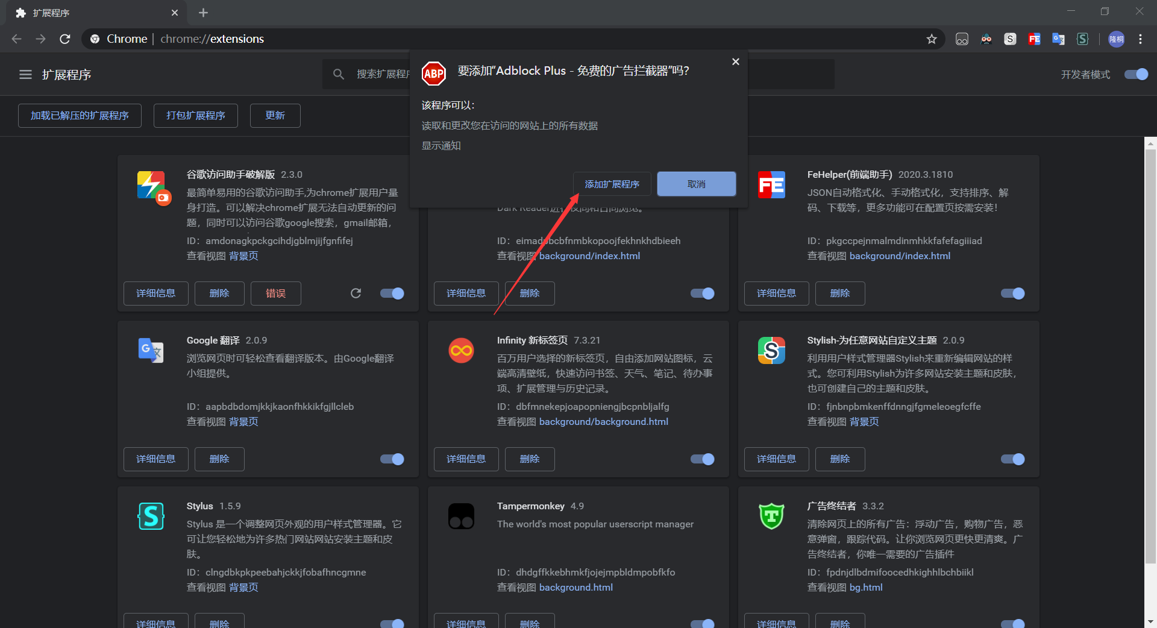Image resolution: width=1157 pixels, height=628 pixels.
Task: Click 删除 for FeHelper
Action: tap(840, 294)
